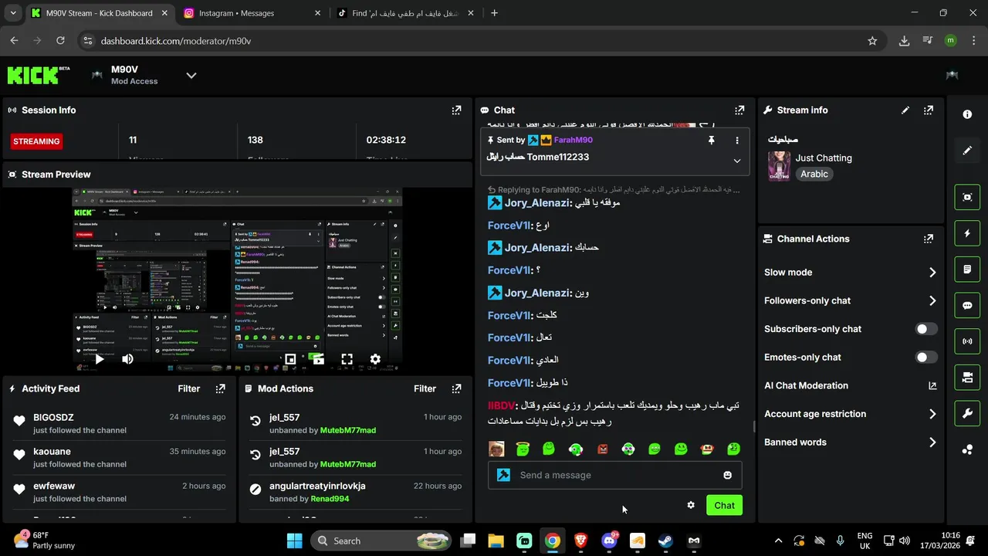Open Filter in Activity Feed
The image size is (988, 556).
click(189, 389)
